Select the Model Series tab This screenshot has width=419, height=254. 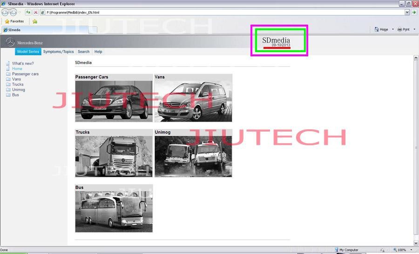[28, 52]
